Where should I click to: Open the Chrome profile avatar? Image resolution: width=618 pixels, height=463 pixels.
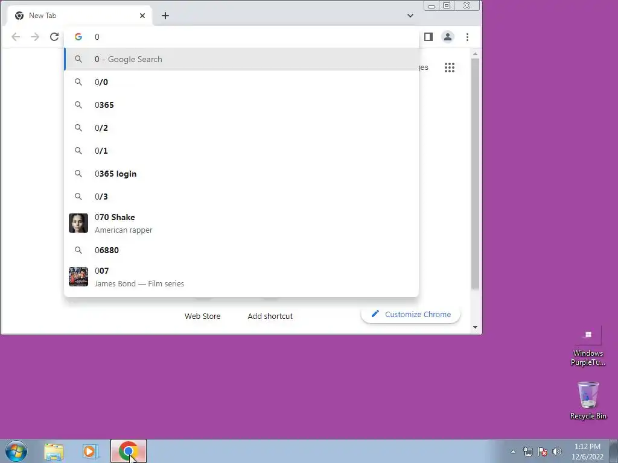(448, 37)
